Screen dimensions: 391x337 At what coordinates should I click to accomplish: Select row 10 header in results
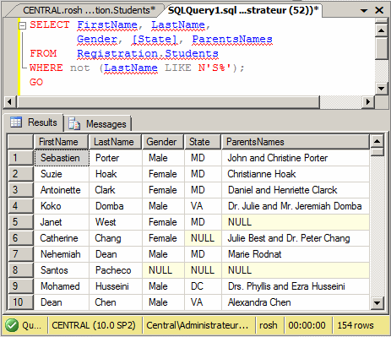(20, 302)
